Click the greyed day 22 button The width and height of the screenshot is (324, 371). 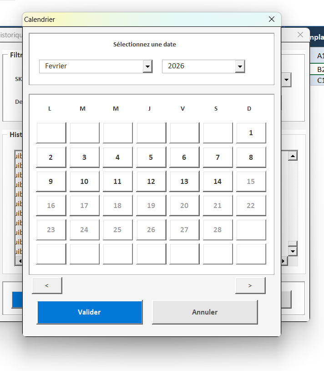click(x=251, y=205)
